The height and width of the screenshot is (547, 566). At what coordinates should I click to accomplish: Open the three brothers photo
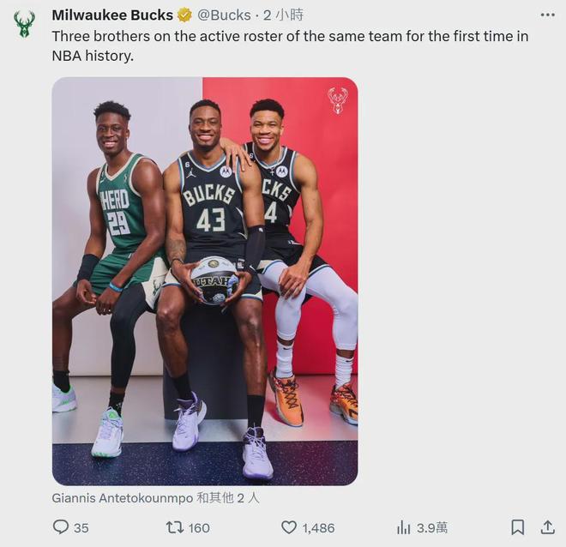pos(205,281)
